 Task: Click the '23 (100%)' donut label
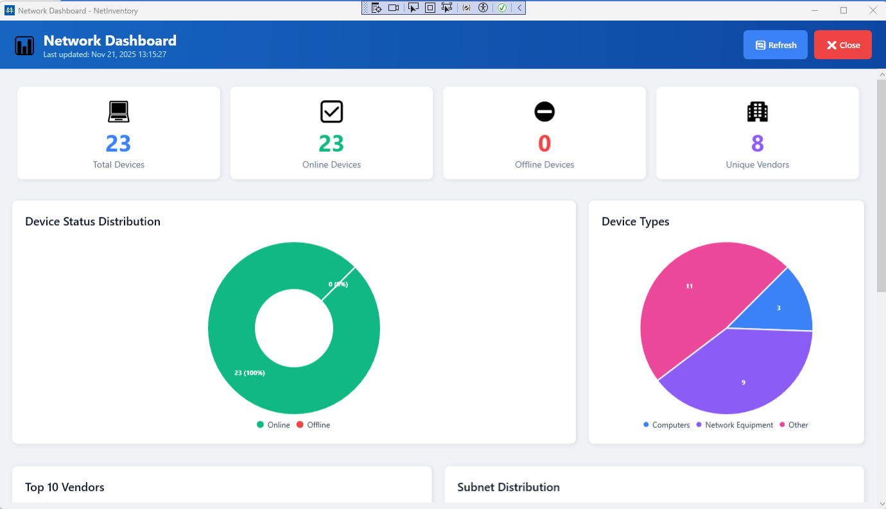pos(250,373)
